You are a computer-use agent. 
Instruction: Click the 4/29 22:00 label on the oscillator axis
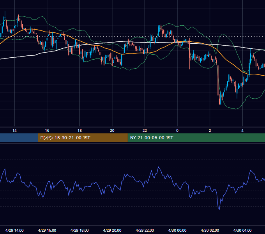click(145, 230)
